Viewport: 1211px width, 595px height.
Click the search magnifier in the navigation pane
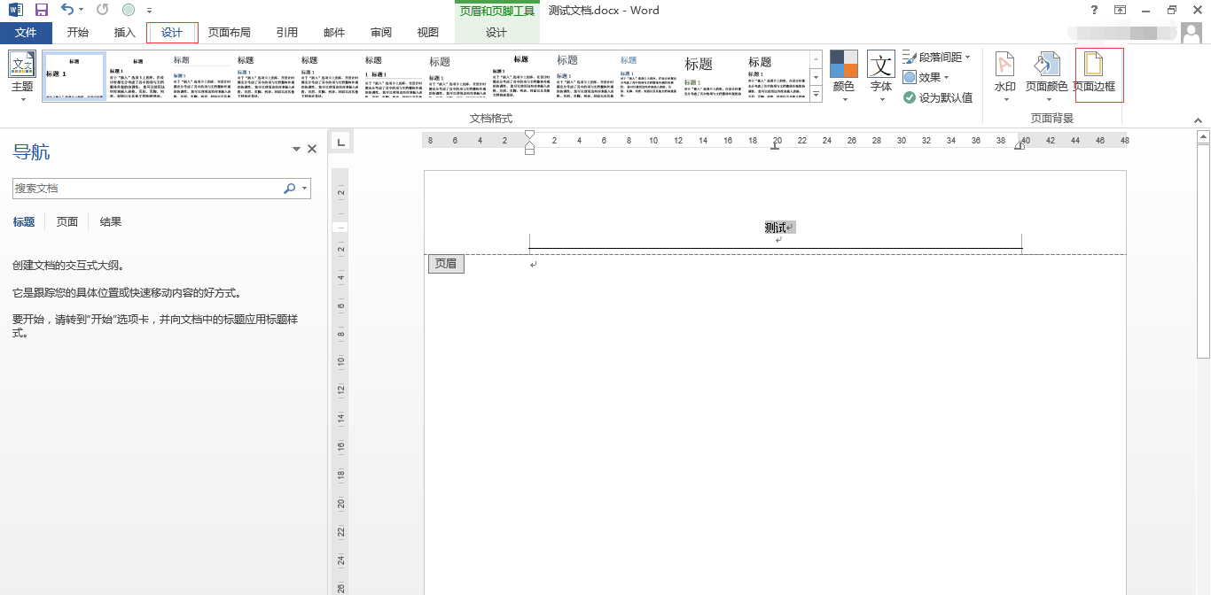(x=289, y=188)
